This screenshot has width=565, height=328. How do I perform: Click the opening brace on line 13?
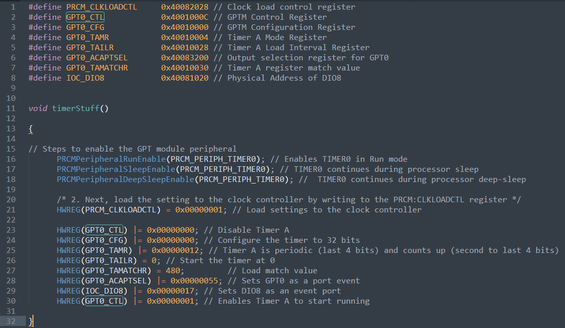(x=31, y=129)
